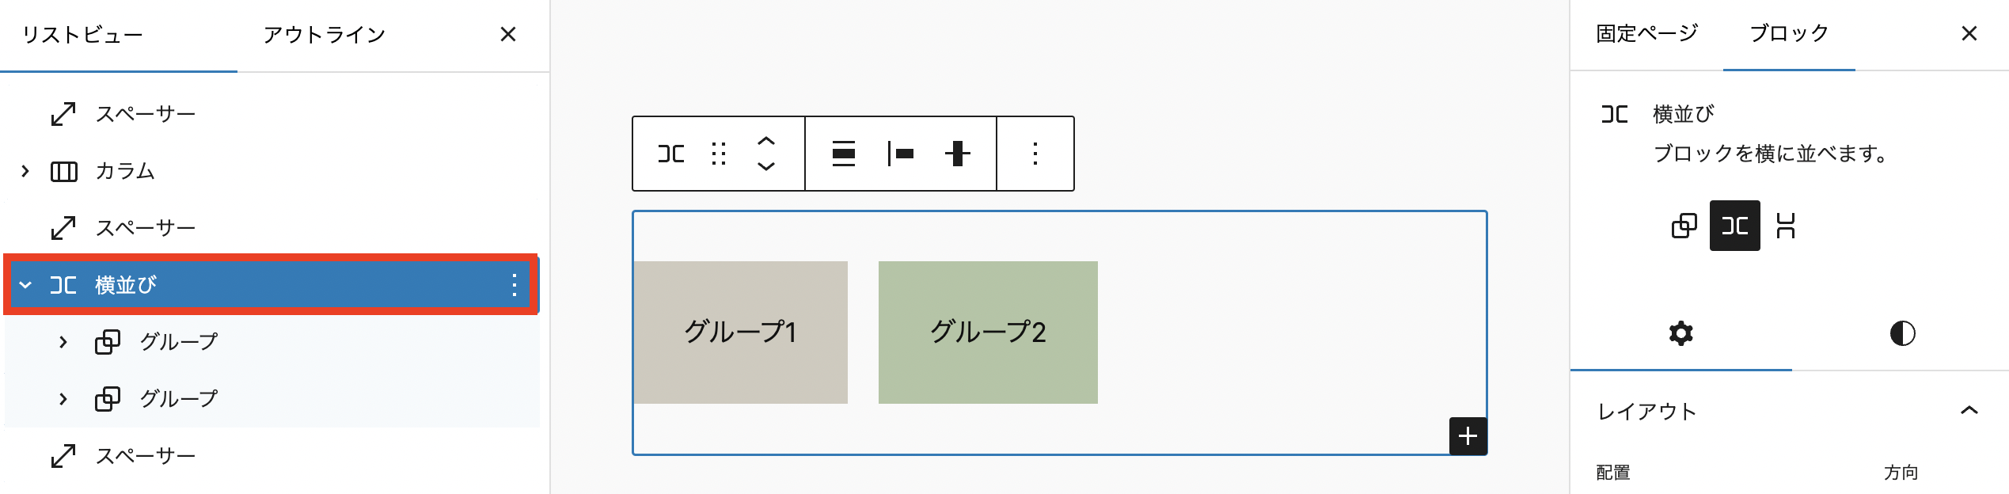Click the black plus button to add block
The height and width of the screenshot is (494, 2009).
point(1468,436)
